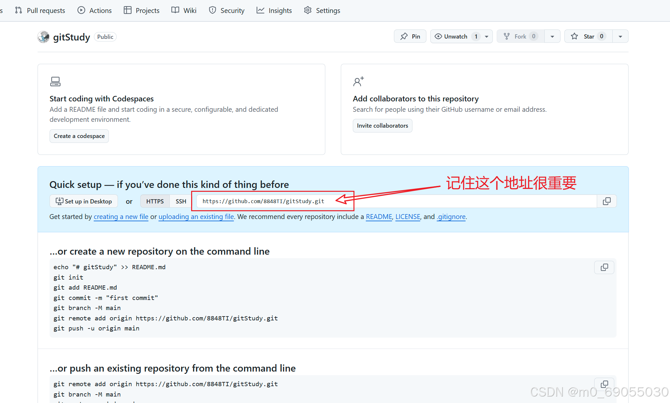Pin the gitStudy repository
Screen dimensions: 670x403
[410, 36]
